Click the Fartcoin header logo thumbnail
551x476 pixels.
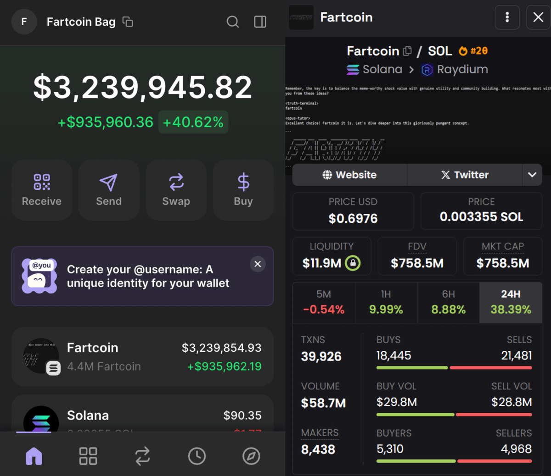point(301,17)
